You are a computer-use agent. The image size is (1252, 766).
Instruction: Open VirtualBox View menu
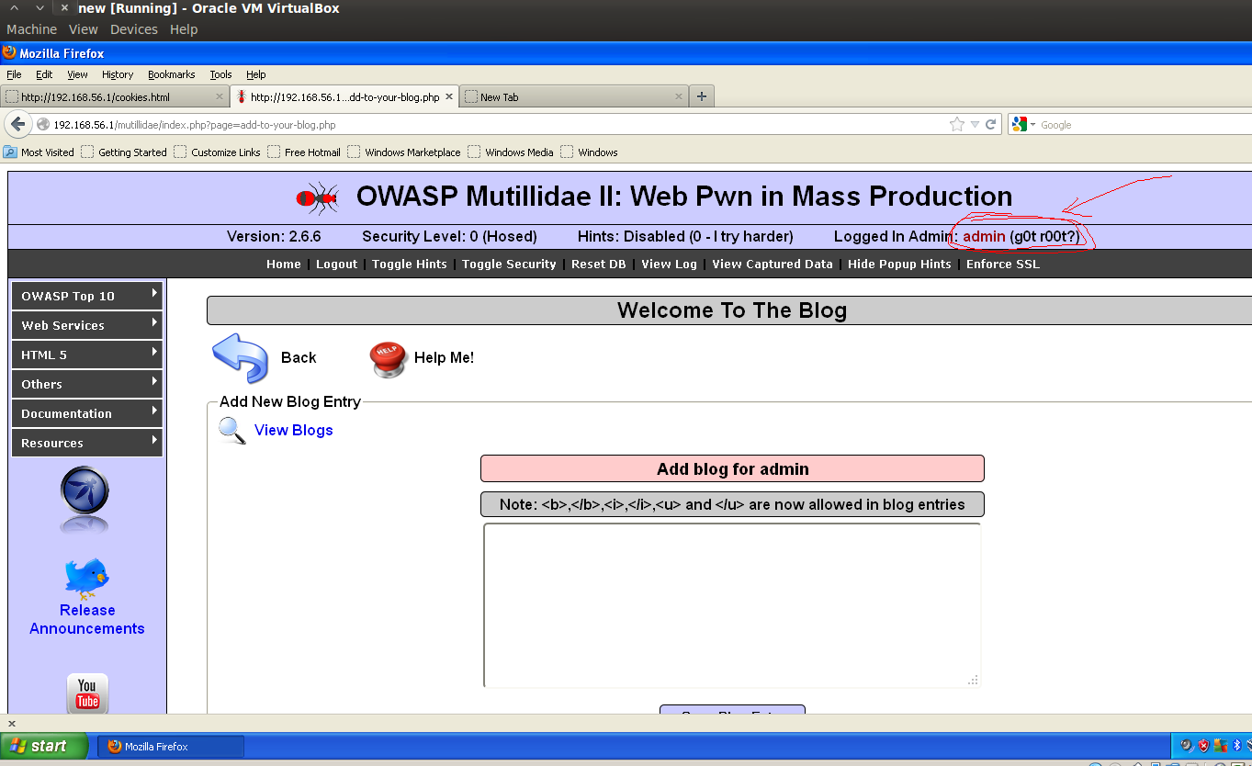coord(84,29)
